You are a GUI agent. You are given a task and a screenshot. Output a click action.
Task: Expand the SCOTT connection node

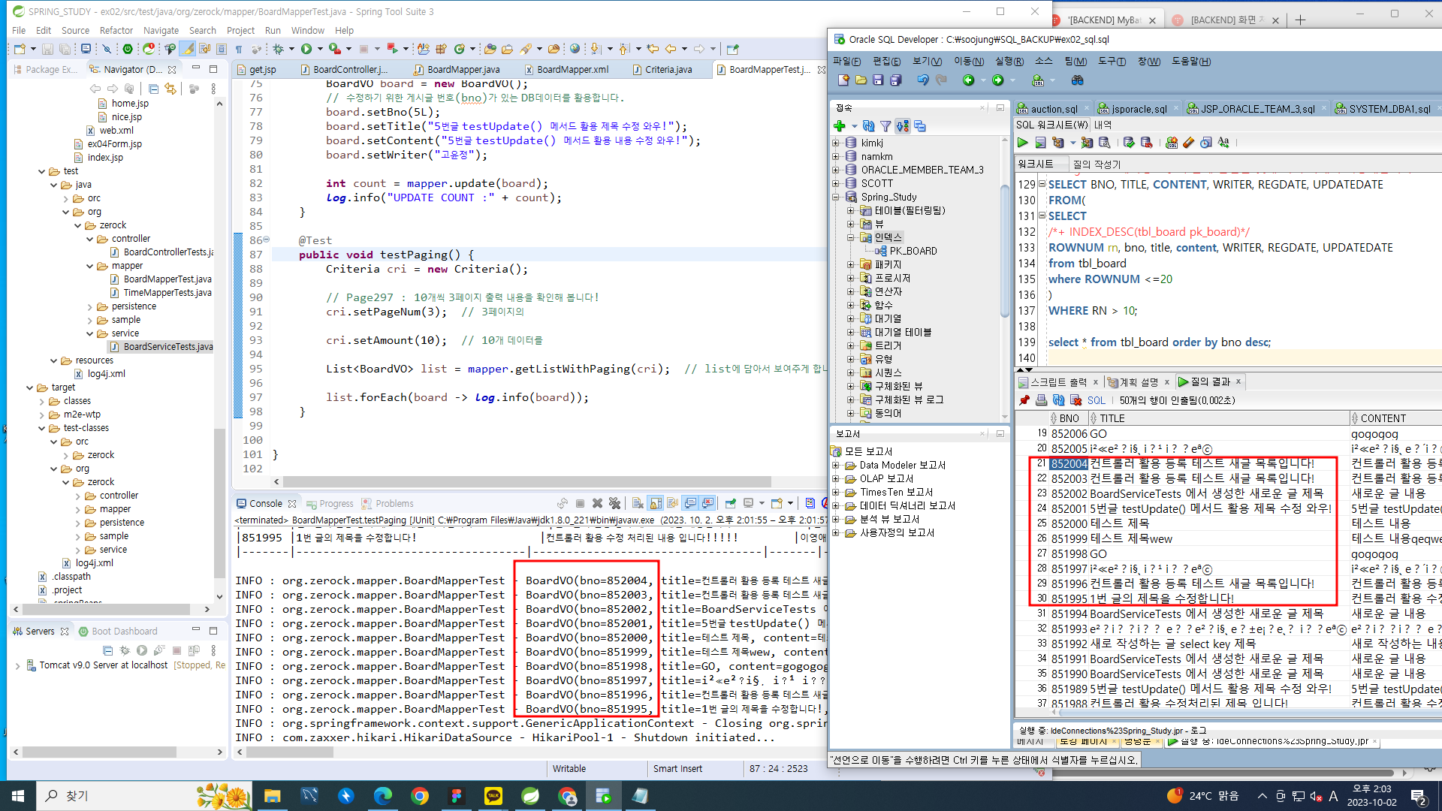tap(835, 183)
